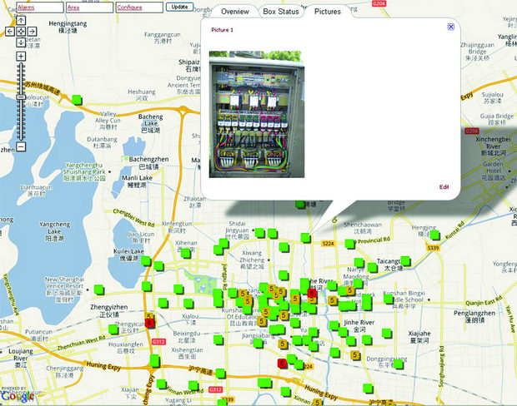Pan the map left with arrow control
Screen dimensions: 517x406
10,32
